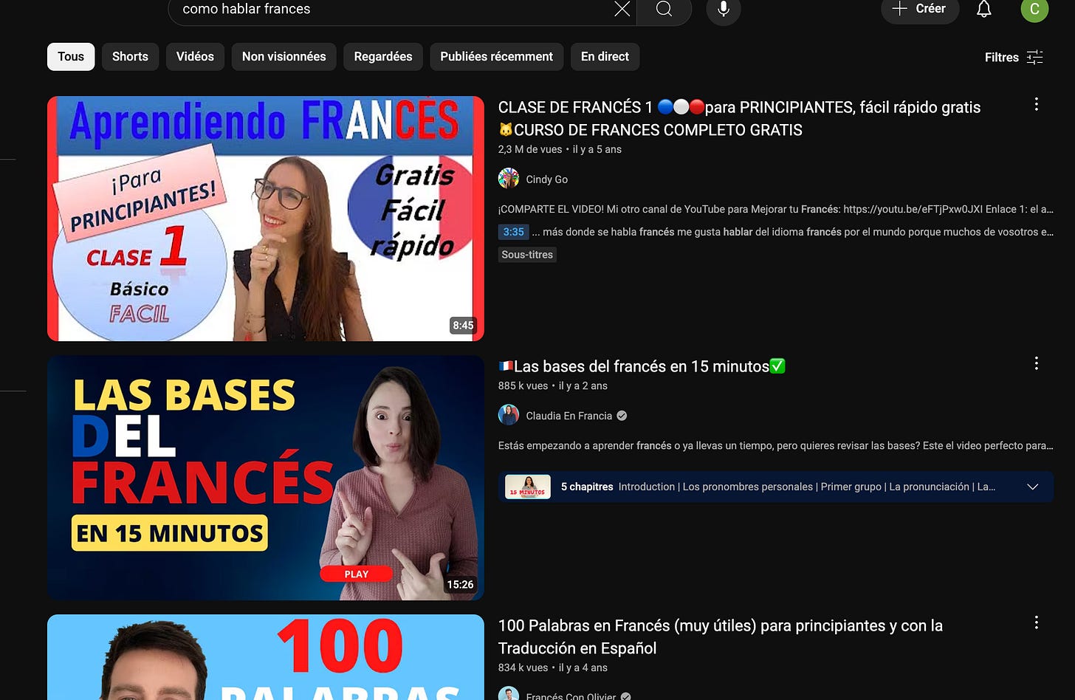Select the Non visionnées filter chip
This screenshot has width=1075, height=700.
(284, 57)
